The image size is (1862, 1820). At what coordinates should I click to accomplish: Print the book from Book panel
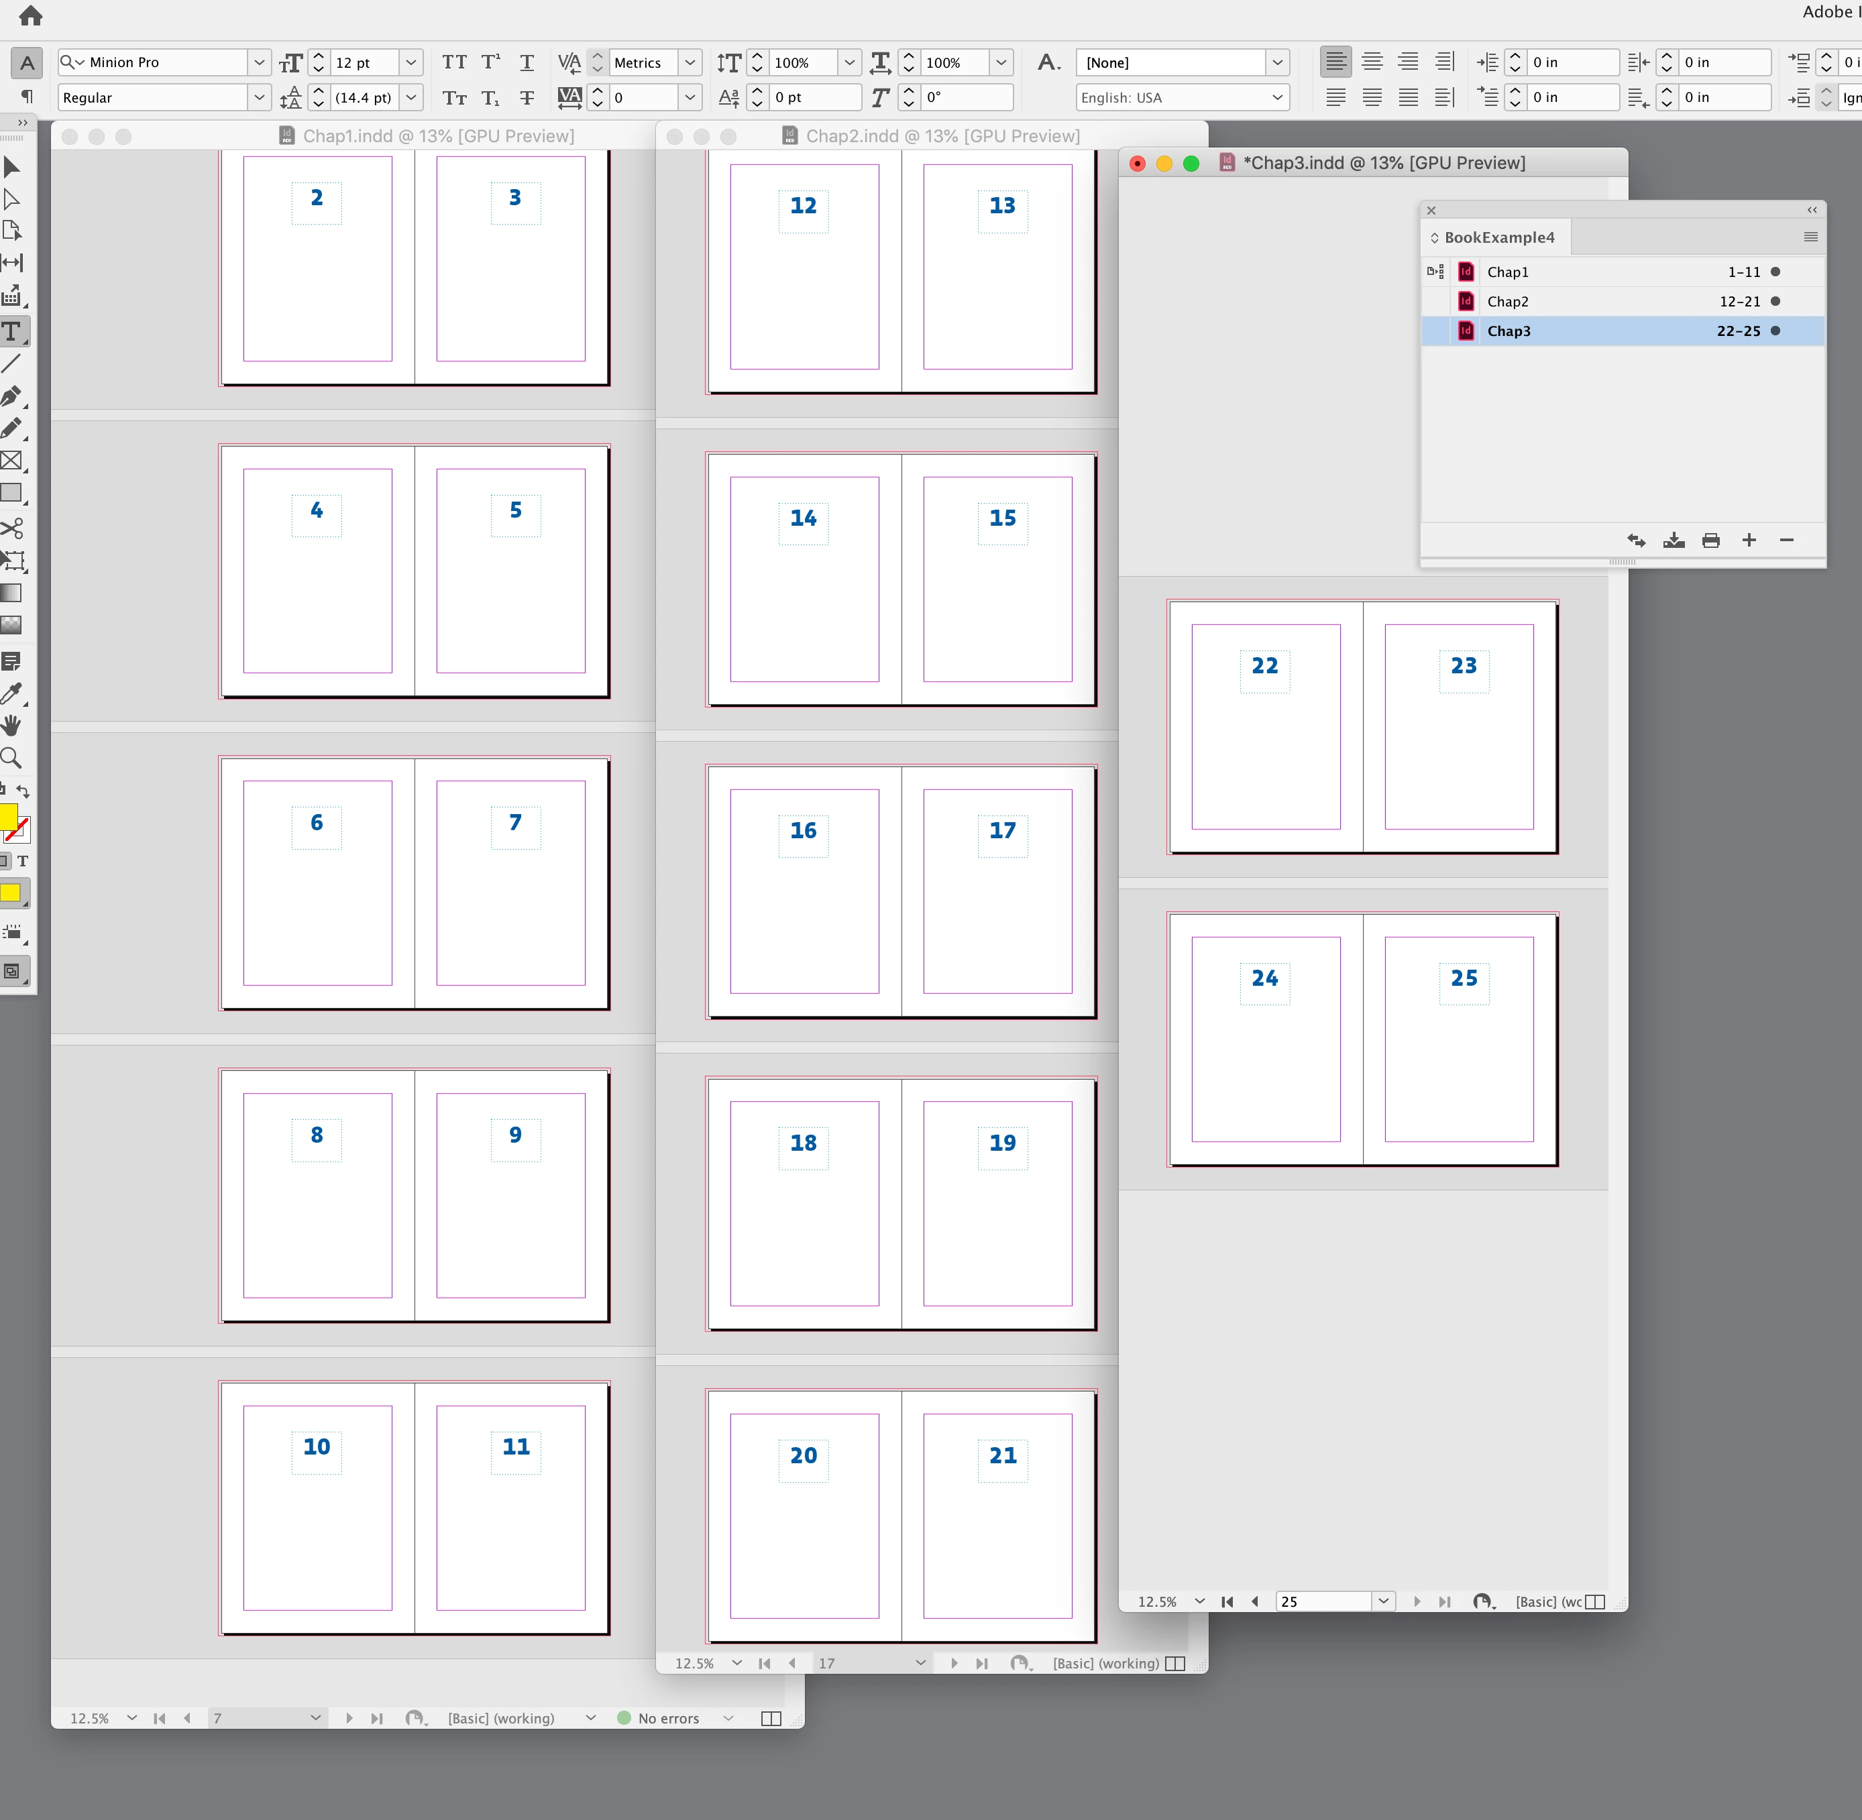(1711, 541)
